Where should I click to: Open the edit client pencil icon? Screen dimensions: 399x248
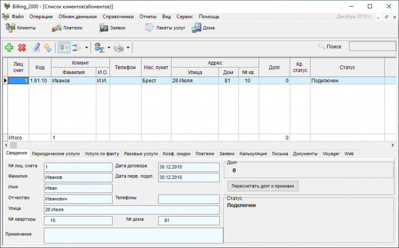coord(35,47)
